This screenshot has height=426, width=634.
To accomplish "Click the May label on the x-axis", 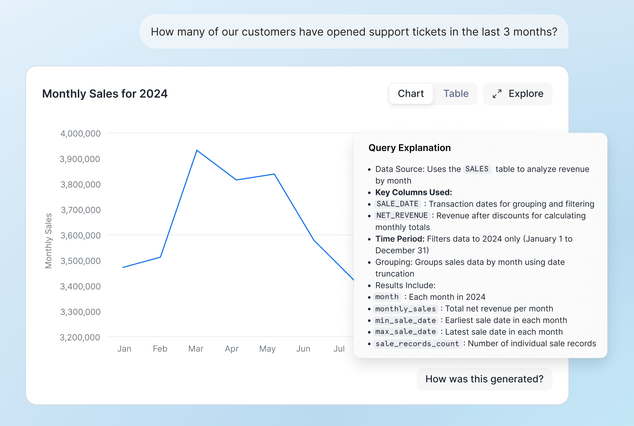I will pos(267,349).
